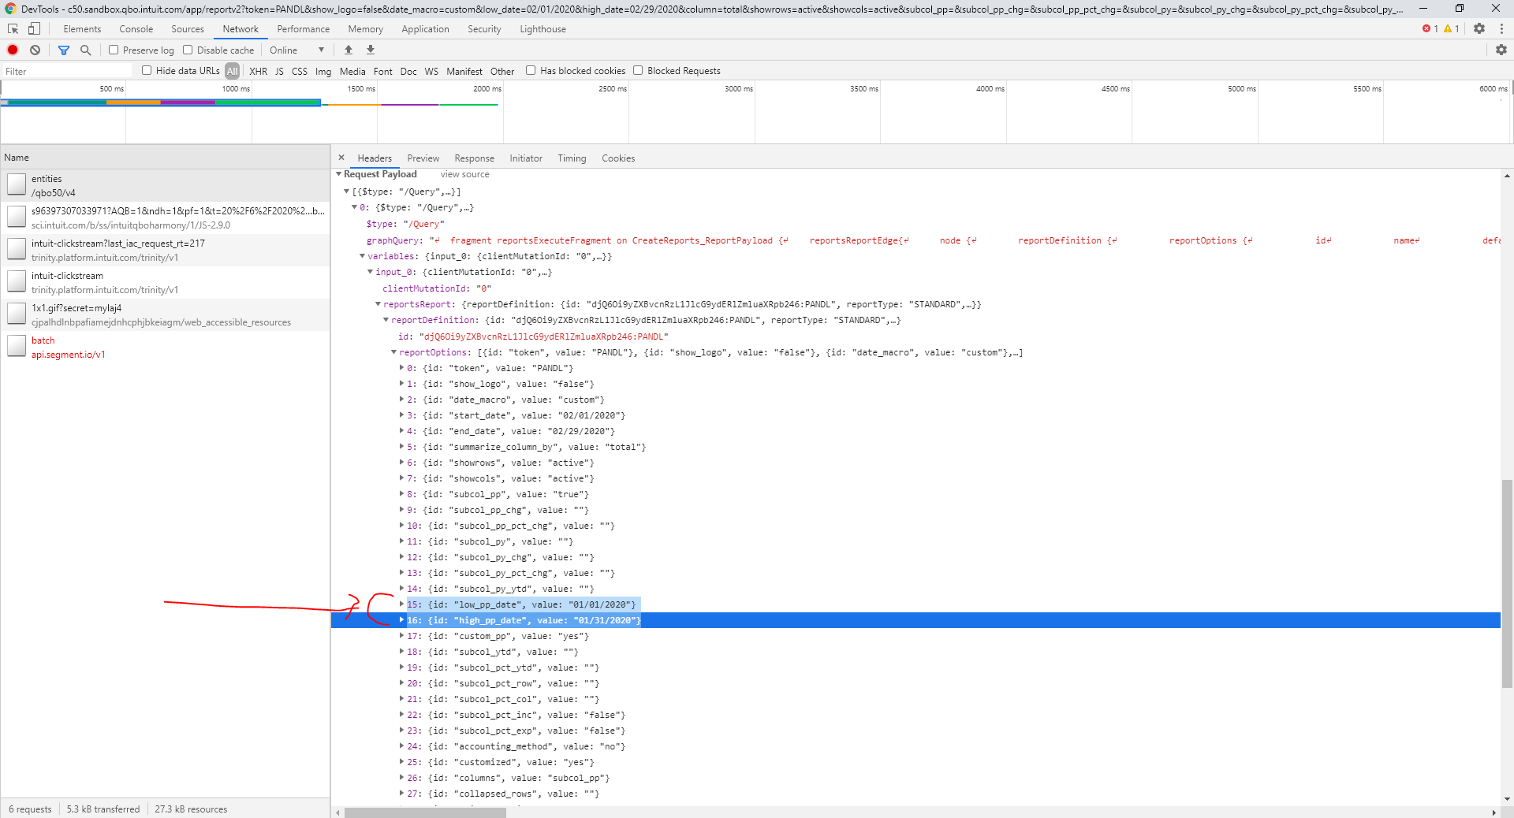Export network log as HAR file
Screen dimensions: 1514x818
click(370, 50)
